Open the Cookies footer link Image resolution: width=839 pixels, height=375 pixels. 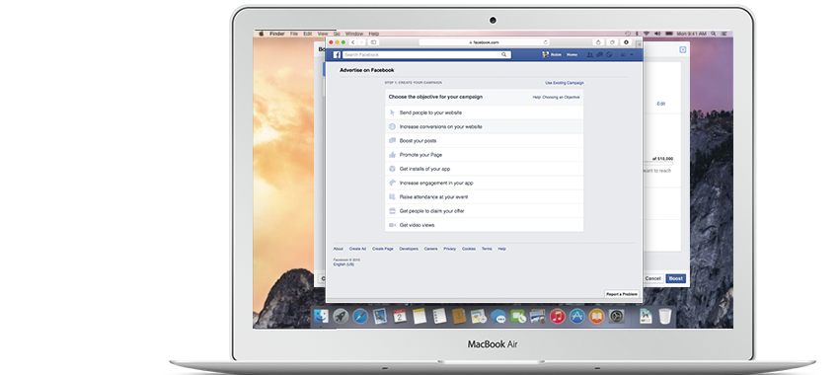[x=469, y=249]
